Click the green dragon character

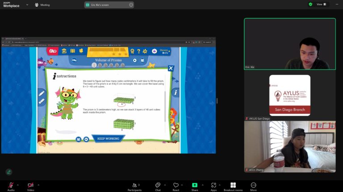point(66,103)
